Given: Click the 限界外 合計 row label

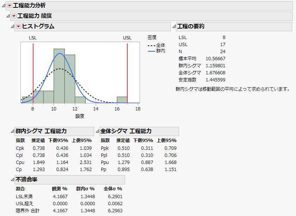Looking at the screenshot, I should 28,210.
